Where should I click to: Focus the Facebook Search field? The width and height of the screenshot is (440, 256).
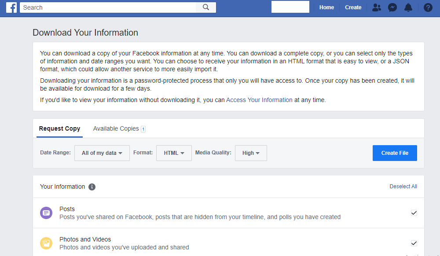(108, 7)
